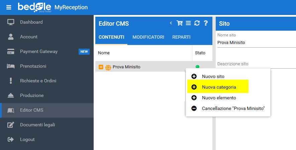Select Nuovo elemento from context menu
Screen dimensions: 296x150
(219, 98)
